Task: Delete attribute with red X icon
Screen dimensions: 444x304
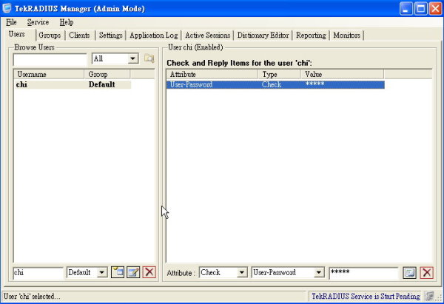Action: 427,273
